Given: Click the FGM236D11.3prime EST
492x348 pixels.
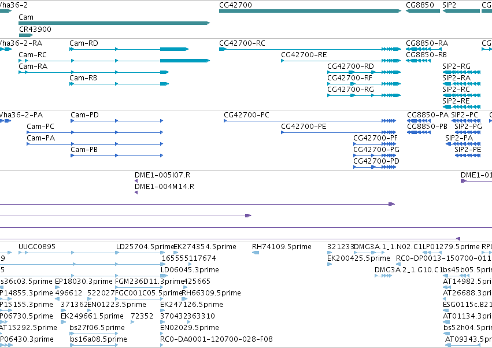Looking at the screenshot, I should click(139, 287).
